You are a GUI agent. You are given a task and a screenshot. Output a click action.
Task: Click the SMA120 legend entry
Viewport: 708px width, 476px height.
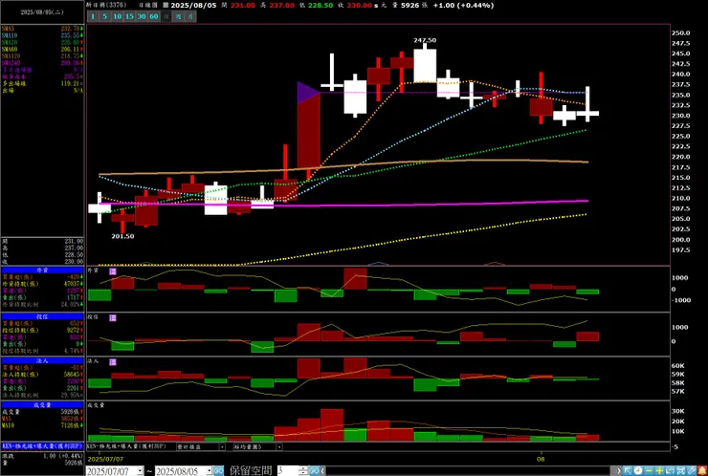pos(42,56)
